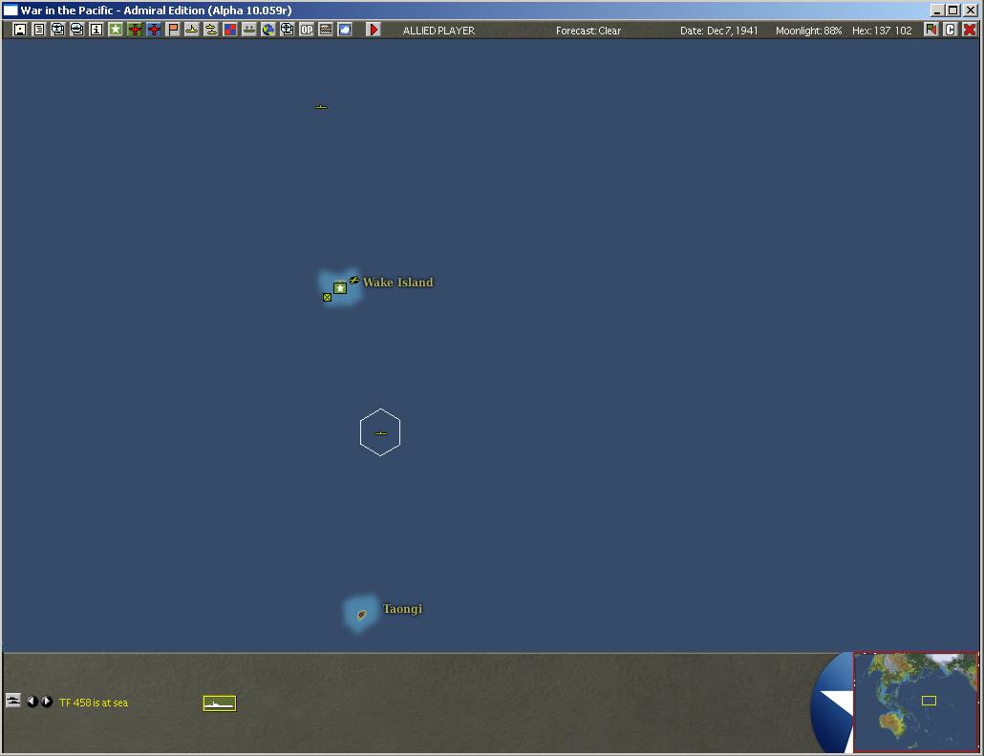Click the ships icon in bottom panel
Screen dimensions: 984x756
[13, 701]
